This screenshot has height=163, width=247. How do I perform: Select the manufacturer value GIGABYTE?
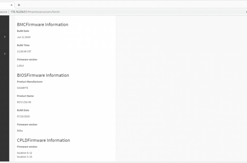click(22, 88)
